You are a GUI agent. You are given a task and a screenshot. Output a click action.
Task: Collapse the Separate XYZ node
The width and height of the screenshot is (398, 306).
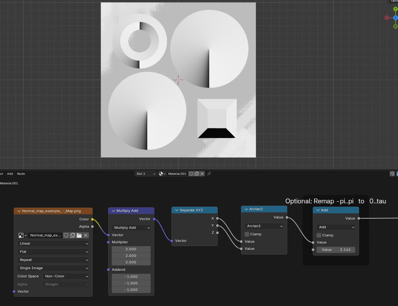tap(177, 210)
